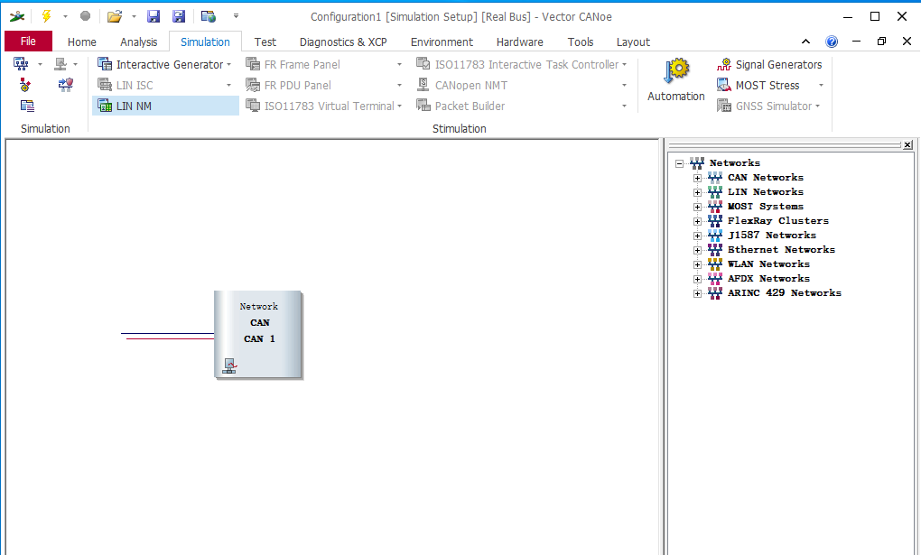Expand the recent configurations dropdown arrow
Screen dimensions: 921x555
coord(134,16)
